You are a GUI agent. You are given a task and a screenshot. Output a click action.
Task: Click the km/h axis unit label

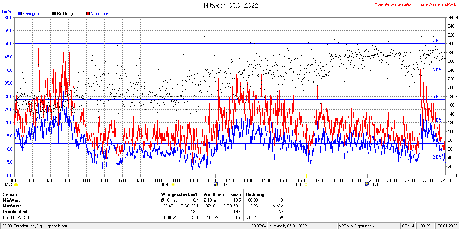7,12
